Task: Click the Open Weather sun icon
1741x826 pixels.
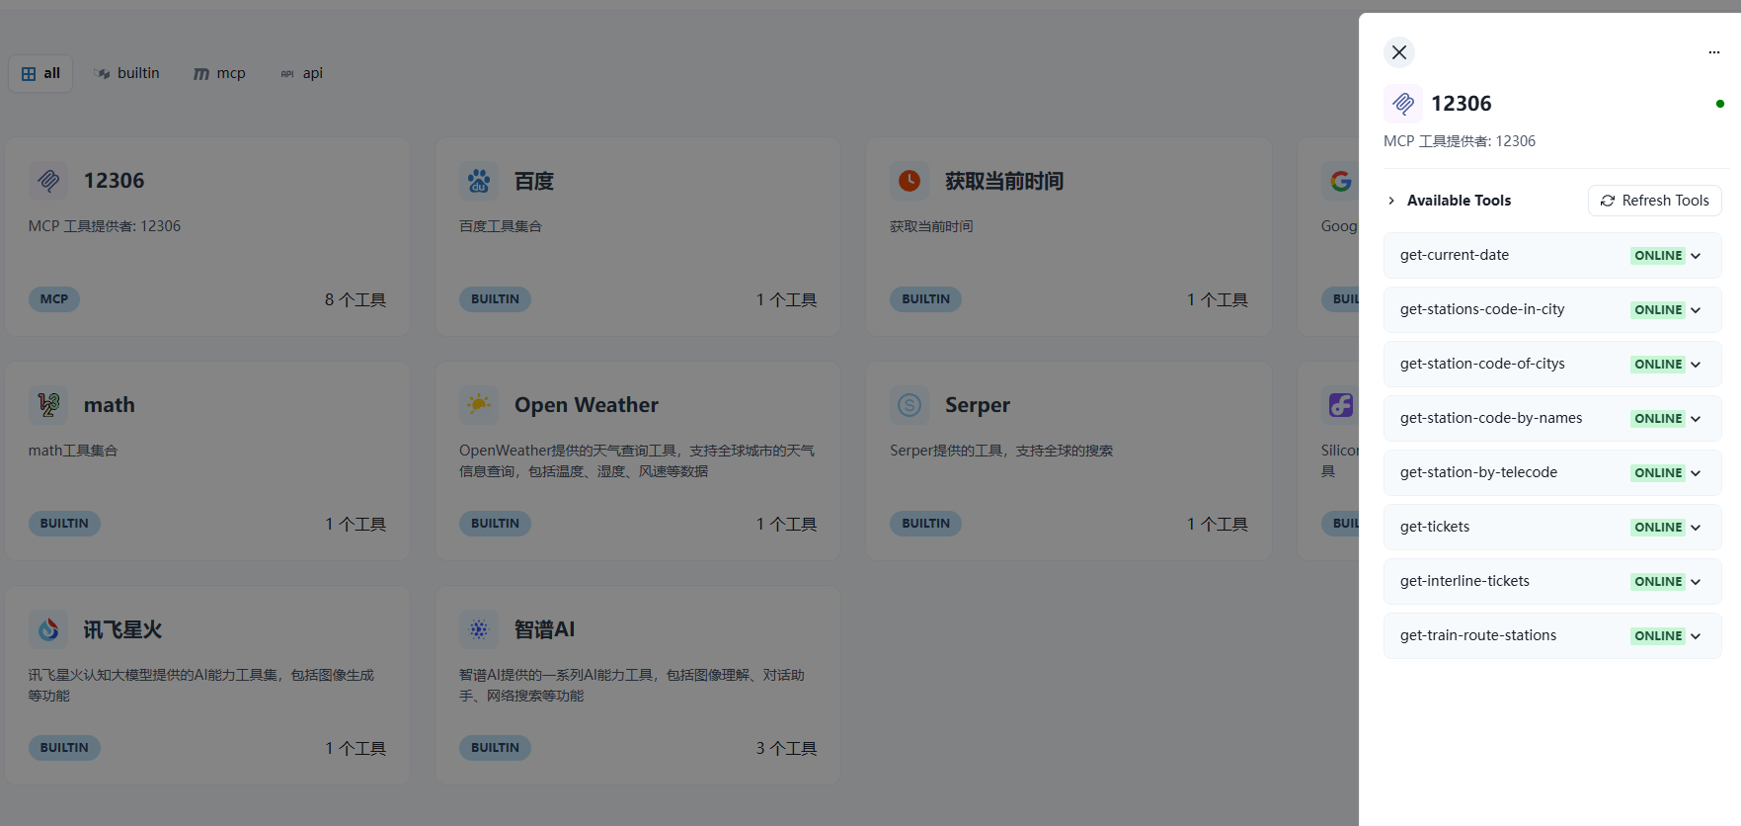Action: [479, 405]
